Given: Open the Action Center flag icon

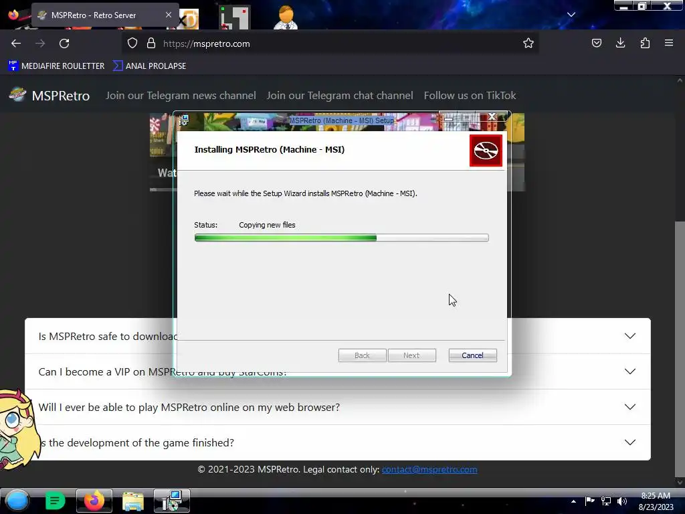Looking at the screenshot, I should tap(590, 501).
